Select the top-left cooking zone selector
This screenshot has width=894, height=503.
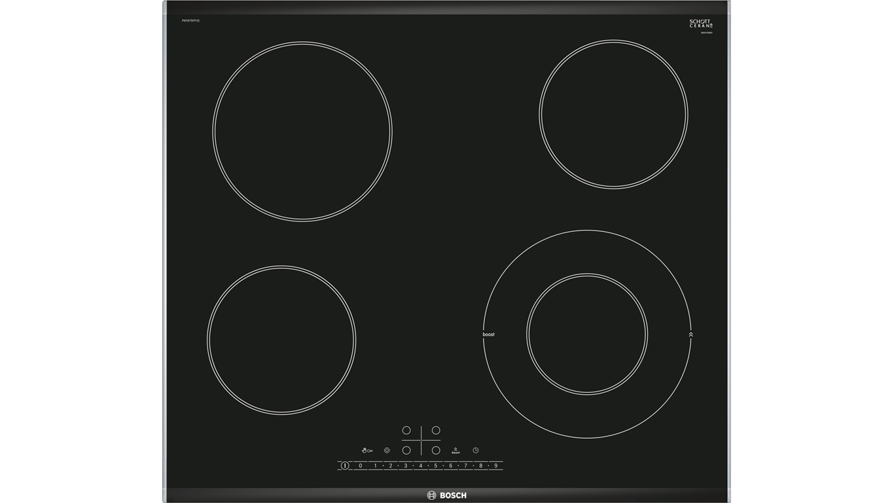(x=406, y=430)
